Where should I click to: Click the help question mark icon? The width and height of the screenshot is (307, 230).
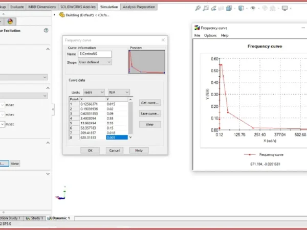pos(46,30)
